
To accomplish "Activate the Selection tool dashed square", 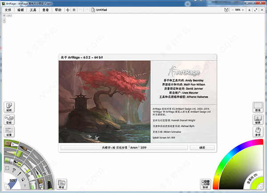I will tap(7, 168).
